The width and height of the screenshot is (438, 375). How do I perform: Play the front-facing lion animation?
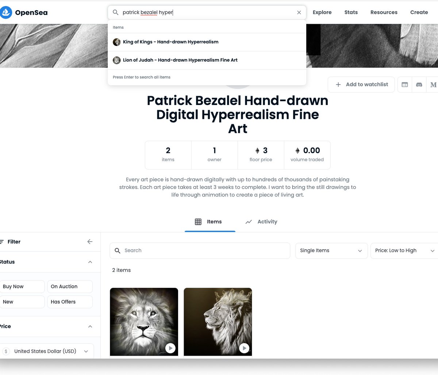[x=170, y=348]
